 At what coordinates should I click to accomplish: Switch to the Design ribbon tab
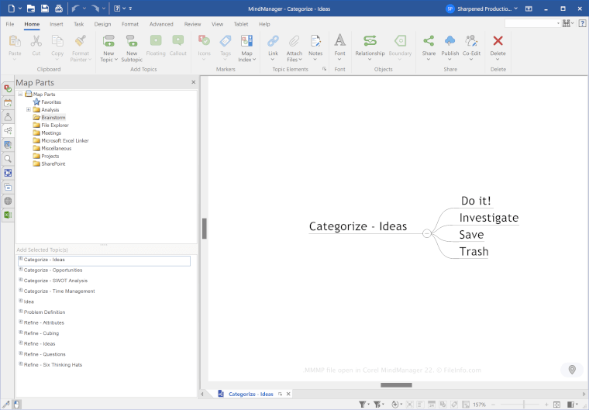(x=102, y=24)
